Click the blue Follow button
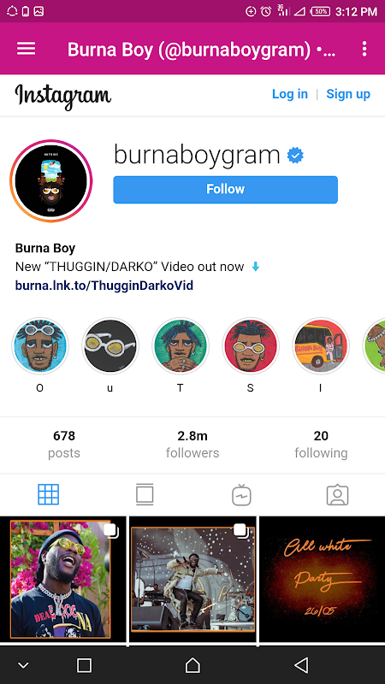This screenshot has width=385, height=684. [225, 189]
